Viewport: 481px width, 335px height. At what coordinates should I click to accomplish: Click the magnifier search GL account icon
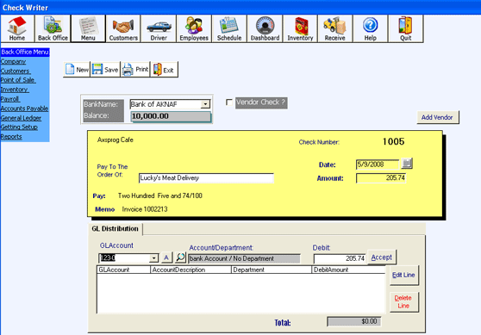coord(180,257)
